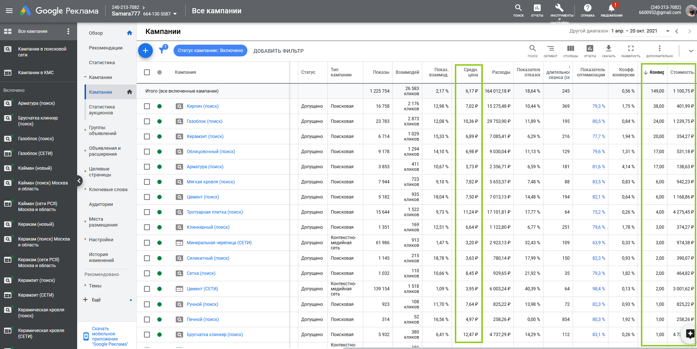The image size is (697, 349).
Task: Click the mobile app download icon
Action: (x=86, y=336)
